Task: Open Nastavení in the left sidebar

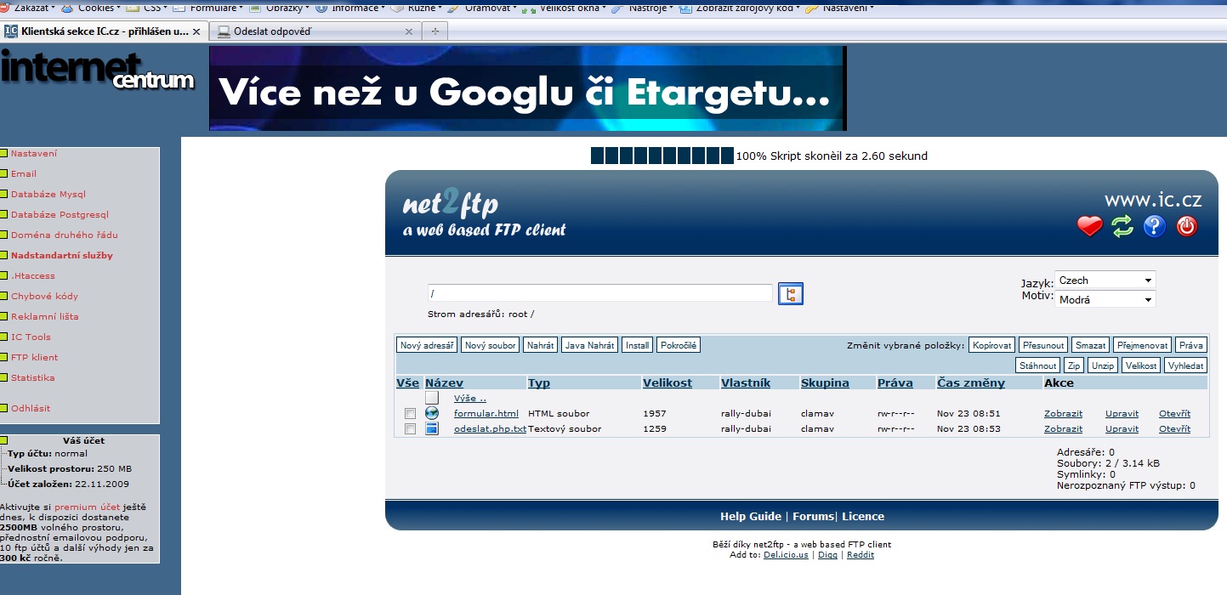Action: (34, 153)
